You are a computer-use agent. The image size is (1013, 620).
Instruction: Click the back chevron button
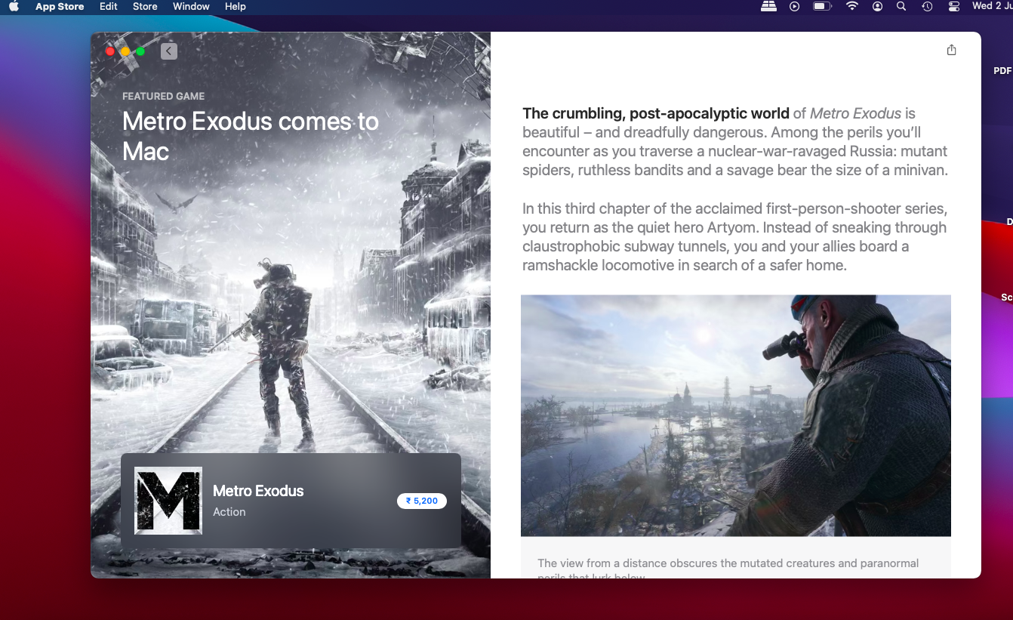(x=169, y=51)
